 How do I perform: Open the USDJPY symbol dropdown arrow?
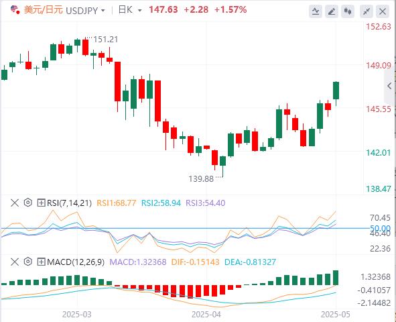click(103, 11)
